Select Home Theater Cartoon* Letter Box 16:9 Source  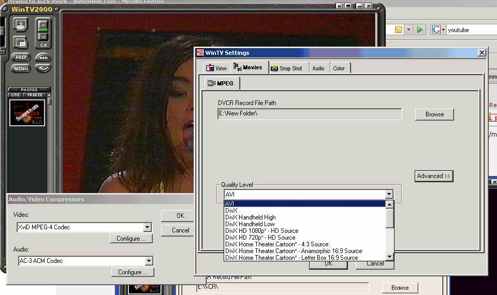coord(304,258)
